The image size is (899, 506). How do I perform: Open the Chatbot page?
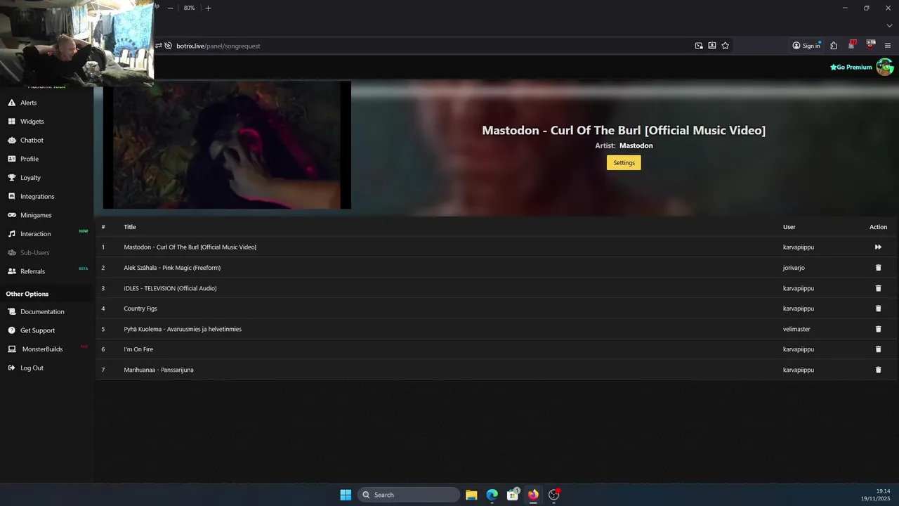32,141
